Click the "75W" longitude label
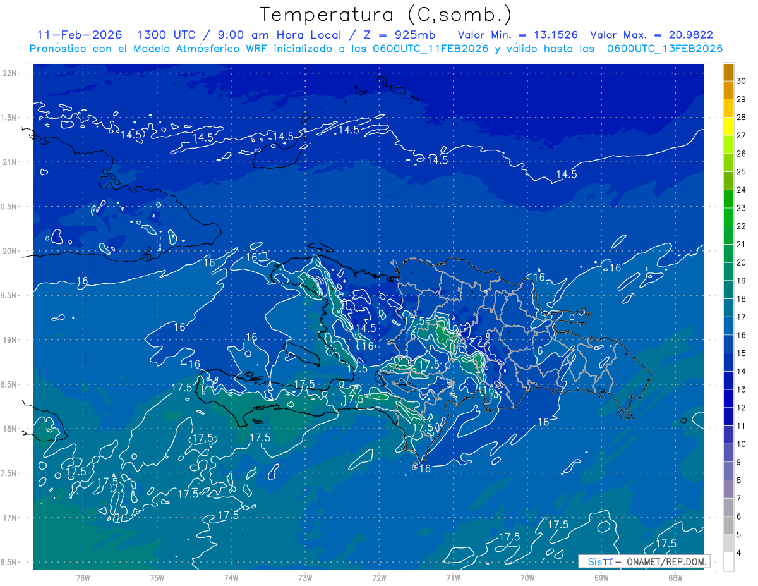This screenshot has width=758, height=586. click(157, 577)
